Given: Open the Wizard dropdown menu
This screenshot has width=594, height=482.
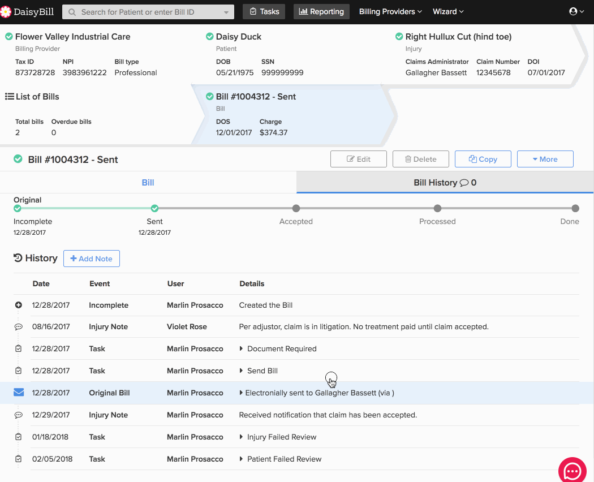Looking at the screenshot, I should pos(448,12).
